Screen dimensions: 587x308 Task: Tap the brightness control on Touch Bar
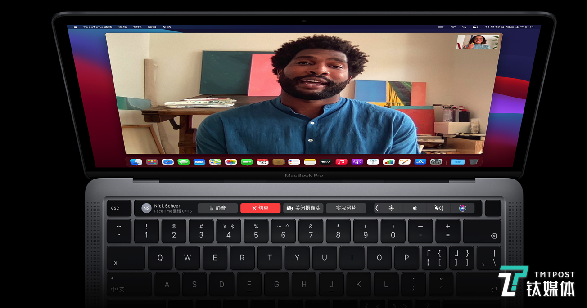pos(391,208)
